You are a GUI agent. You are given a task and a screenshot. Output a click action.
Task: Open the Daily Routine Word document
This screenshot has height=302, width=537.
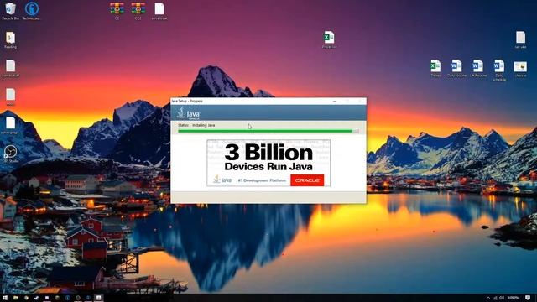[x=456, y=68]
